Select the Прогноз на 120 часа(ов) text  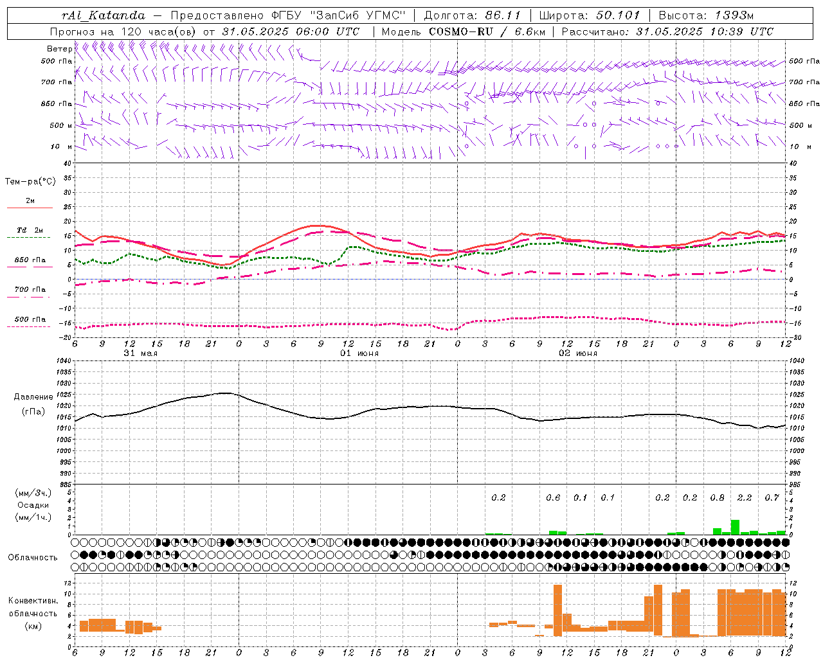123,31
